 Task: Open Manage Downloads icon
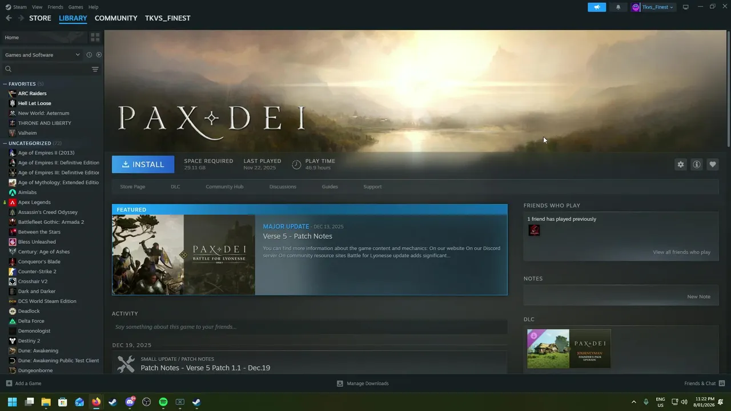[340, 383]
